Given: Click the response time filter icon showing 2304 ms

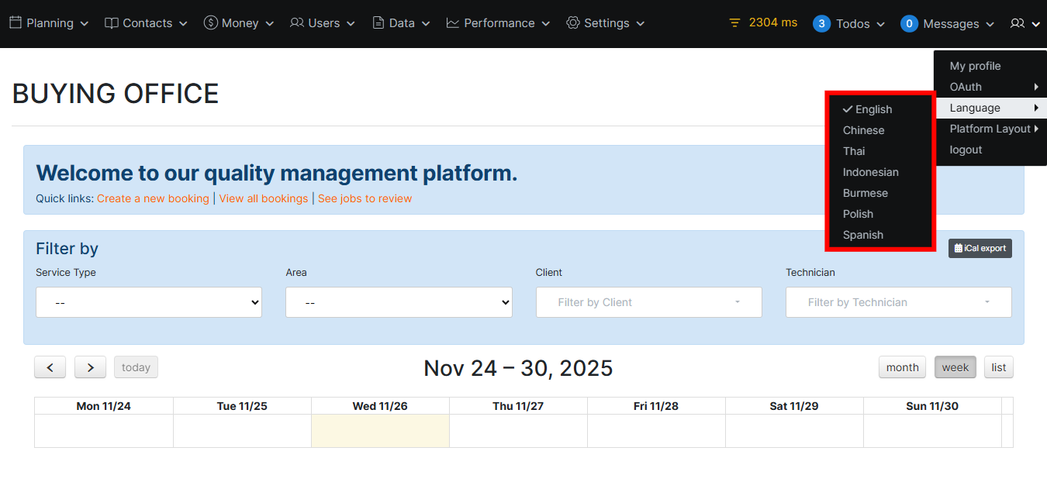Looking at the screenshot, I should pyautogui.click(x=734, y=22).
